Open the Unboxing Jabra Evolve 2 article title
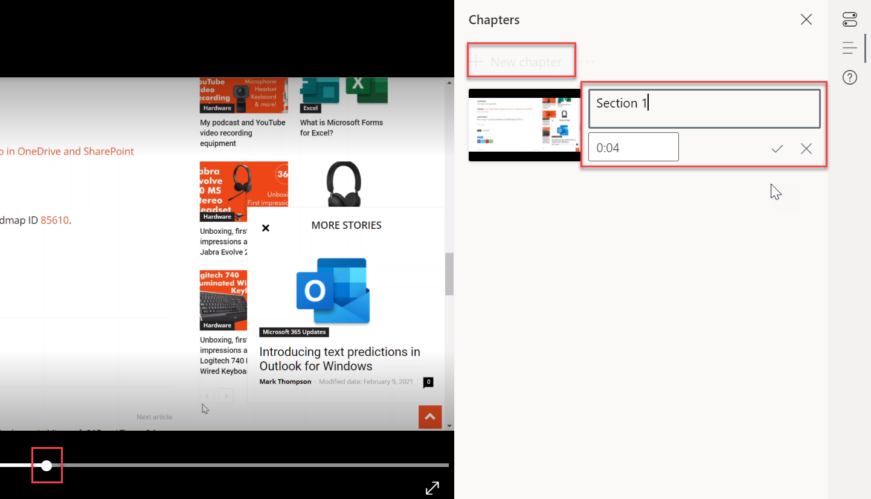This screenshot has width=871, height=499. [223, 242]
